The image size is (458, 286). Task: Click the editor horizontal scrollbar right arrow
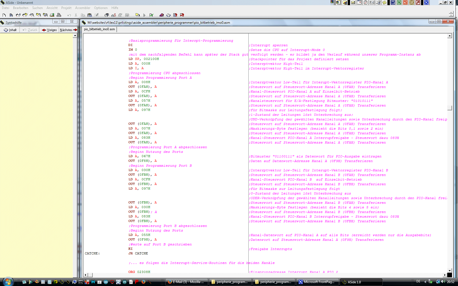(445, 275)
